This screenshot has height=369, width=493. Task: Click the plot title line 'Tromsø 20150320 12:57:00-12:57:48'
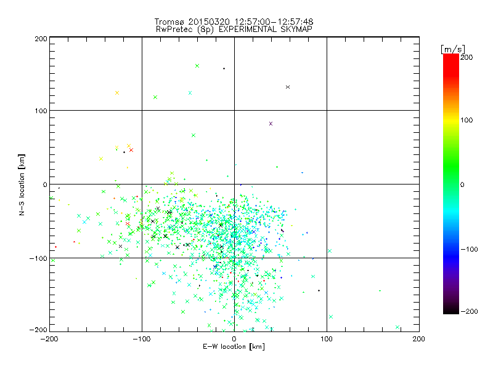[234, 22]
